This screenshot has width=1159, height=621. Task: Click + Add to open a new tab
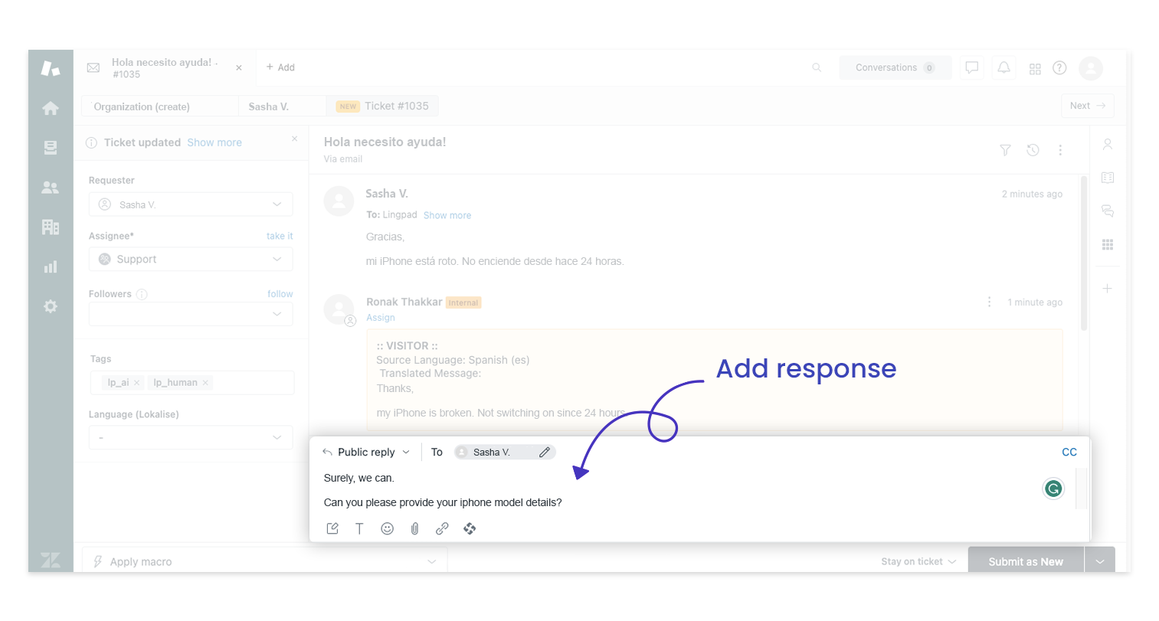click(x=280, y=67)
